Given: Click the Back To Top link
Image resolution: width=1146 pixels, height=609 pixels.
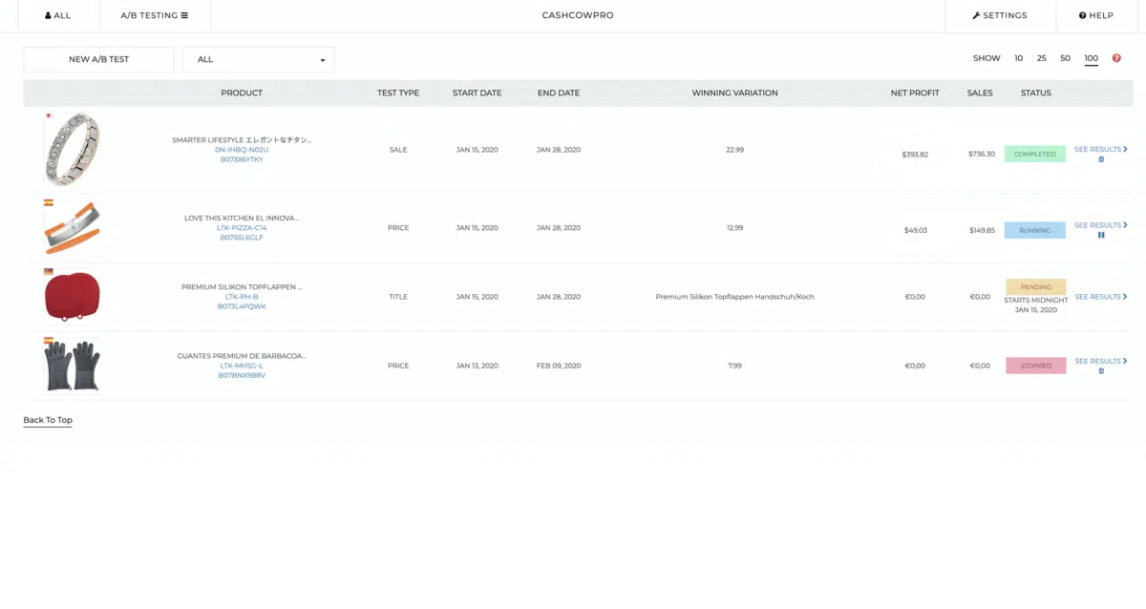Looking at the screenshot, I should (x=48, y=420).
